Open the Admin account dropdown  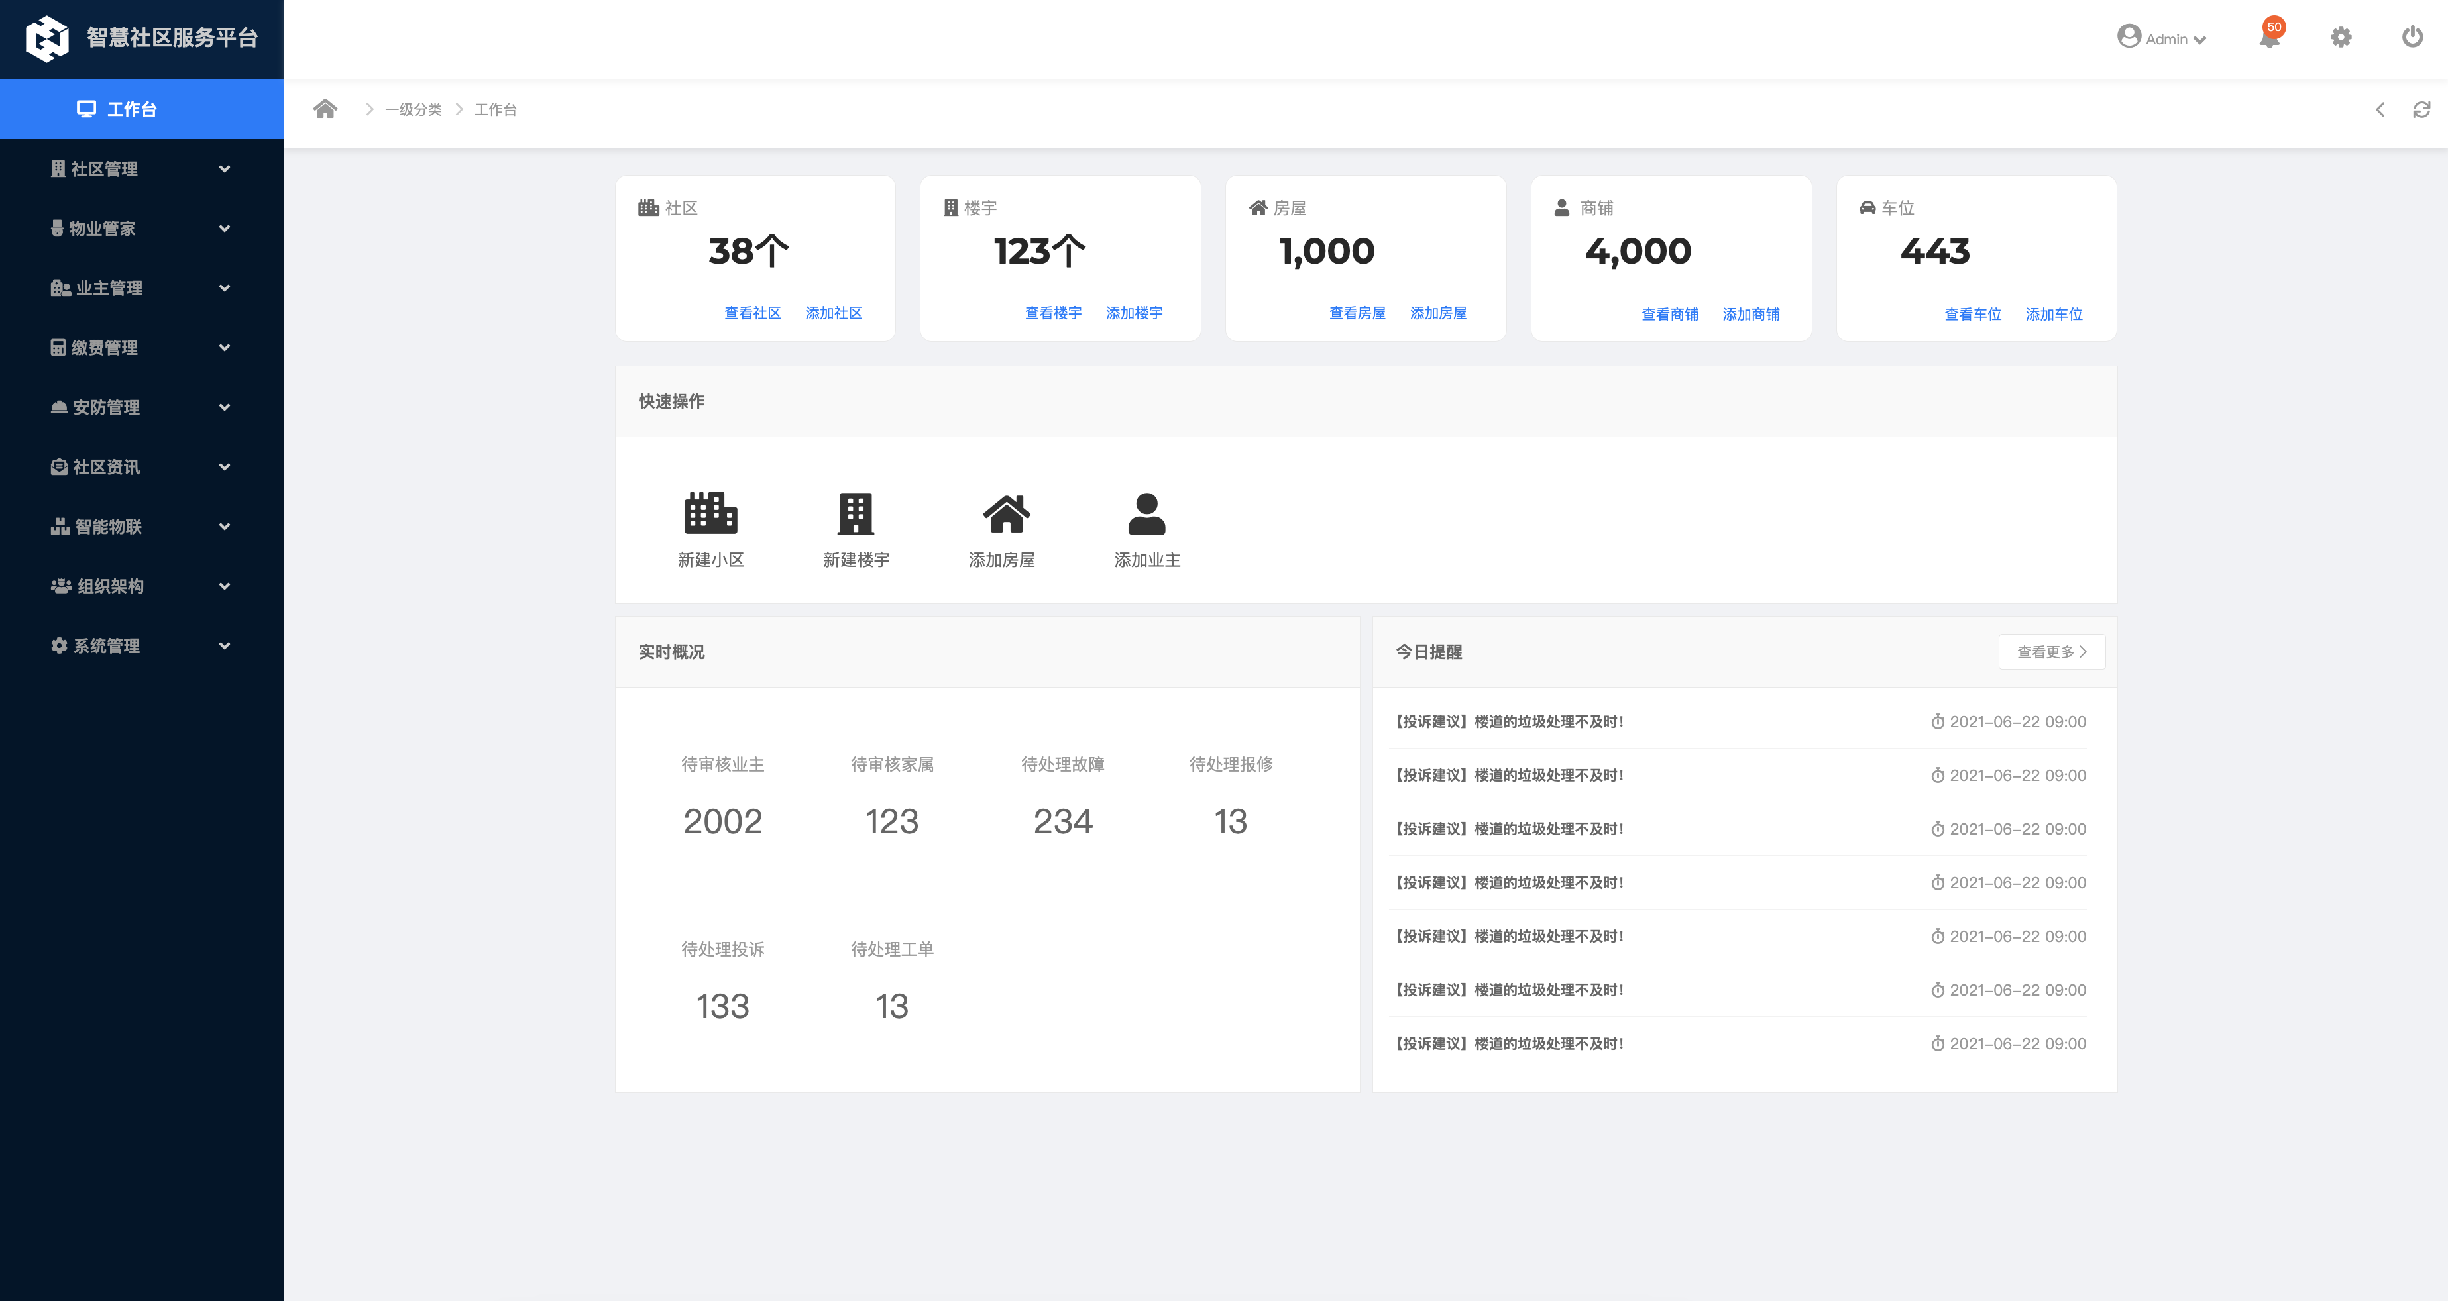coord(2161,38)
